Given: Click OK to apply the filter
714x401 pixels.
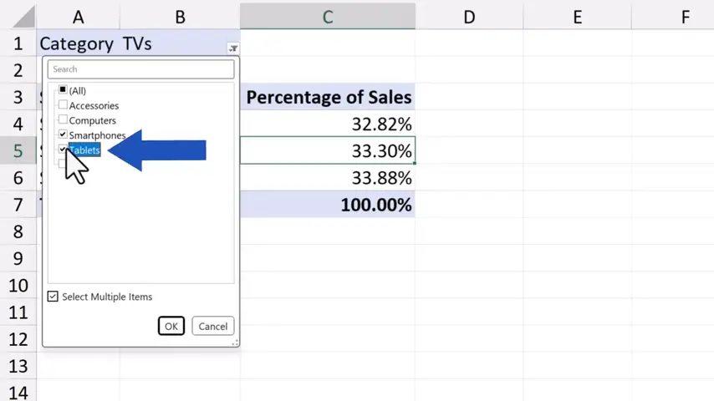Looking at the screenshot, I should pos(171,326).
